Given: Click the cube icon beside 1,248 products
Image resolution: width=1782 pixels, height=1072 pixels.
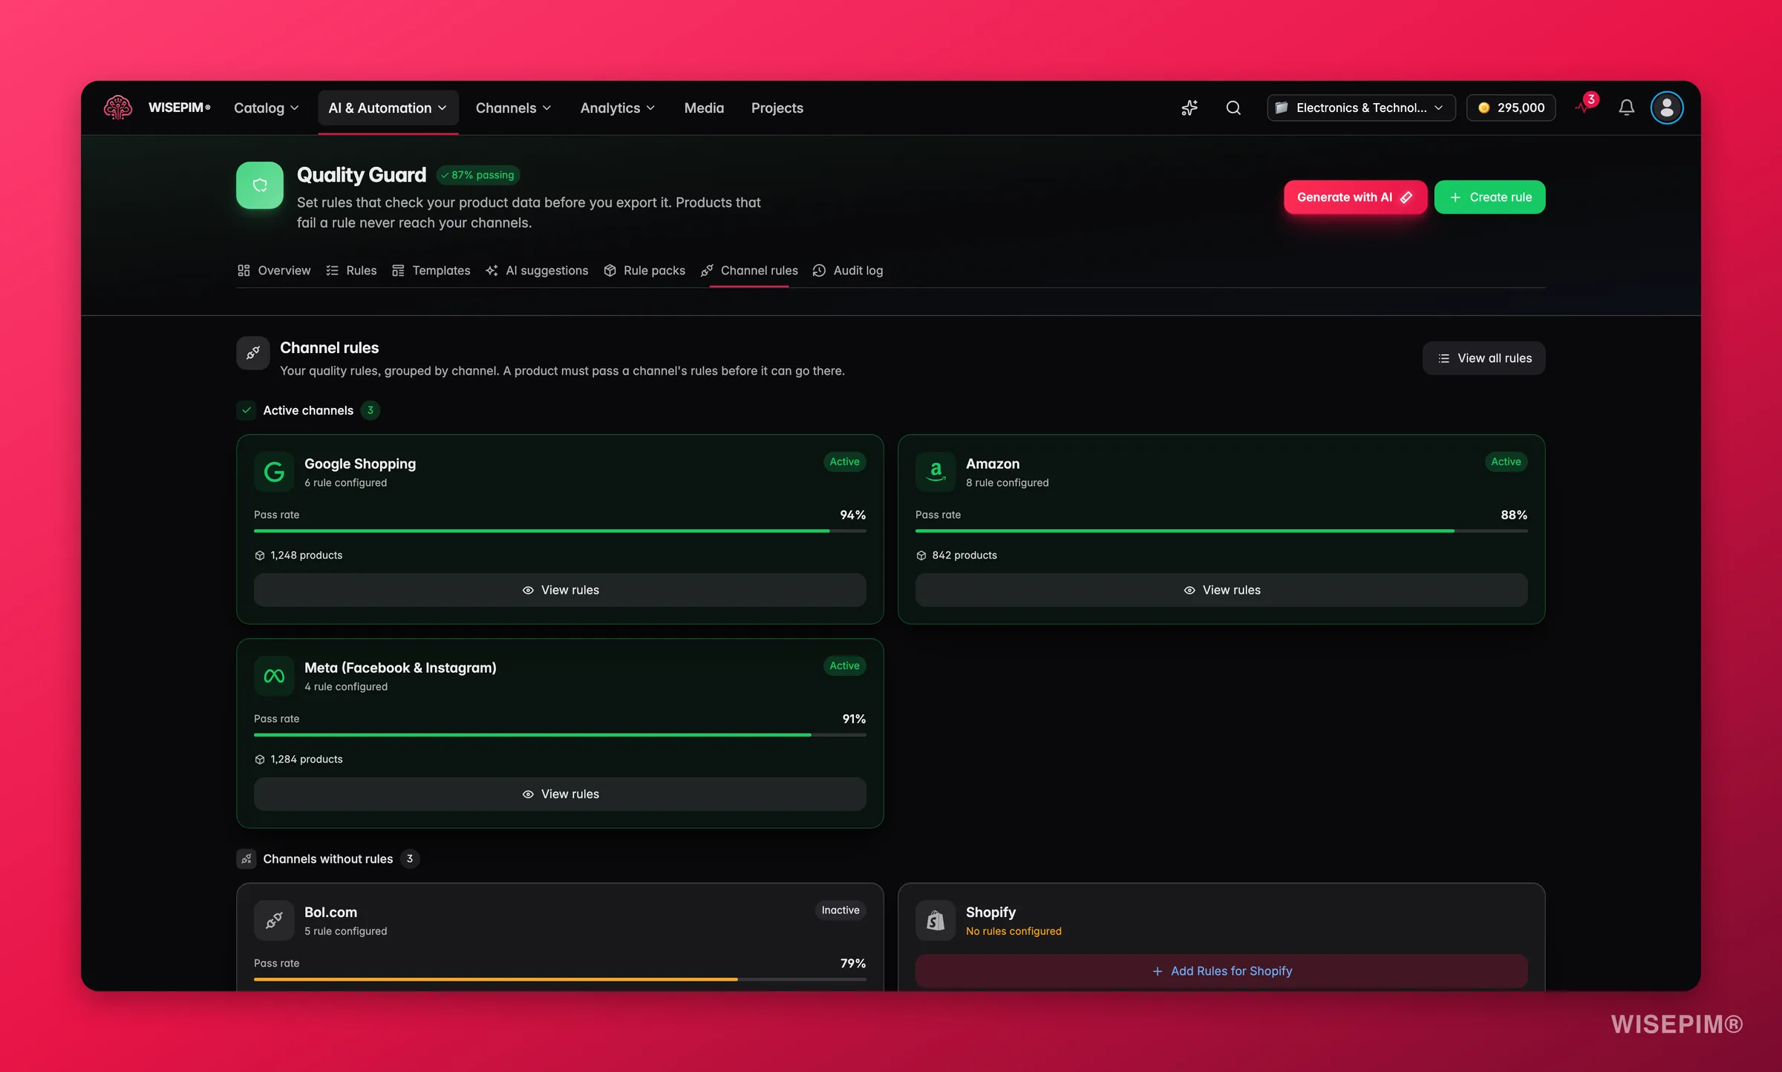Looking at the screenshot, I should click(260, 556).
